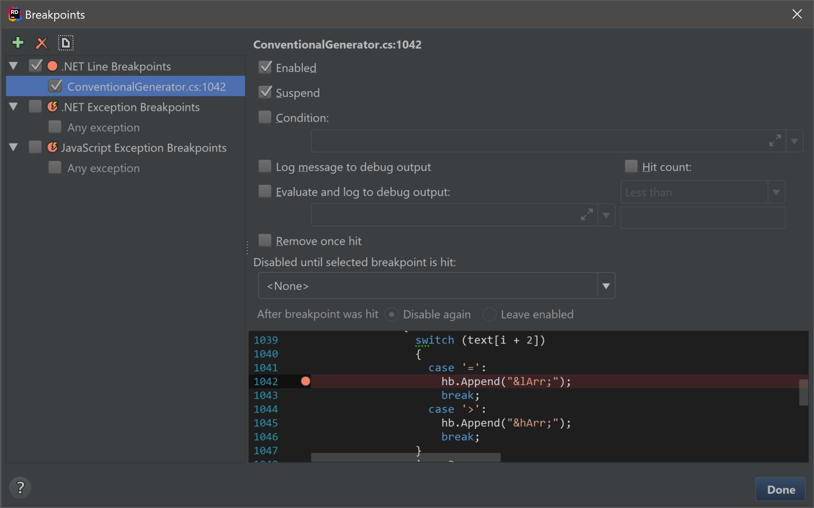
Task: Click the lightning icon beside .NET Exception Breakpoints
Action: point(52,106)
